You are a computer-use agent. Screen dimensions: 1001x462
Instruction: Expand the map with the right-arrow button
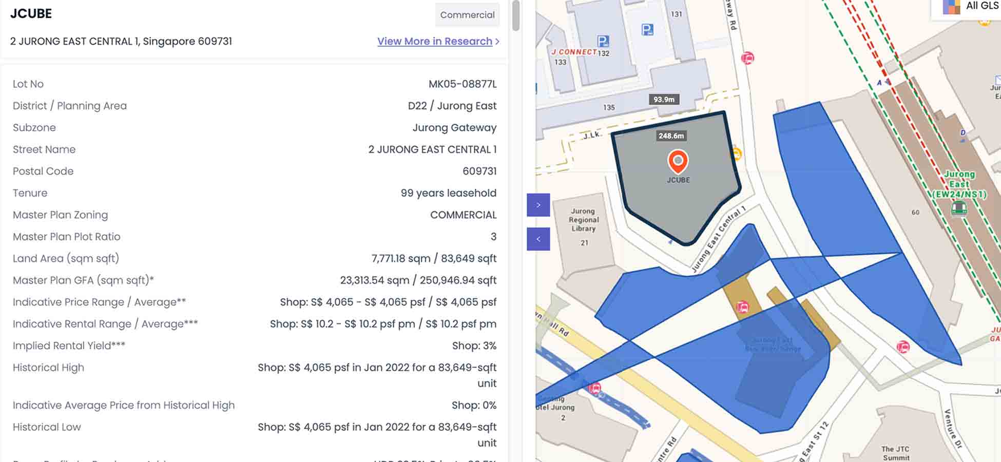538,205
